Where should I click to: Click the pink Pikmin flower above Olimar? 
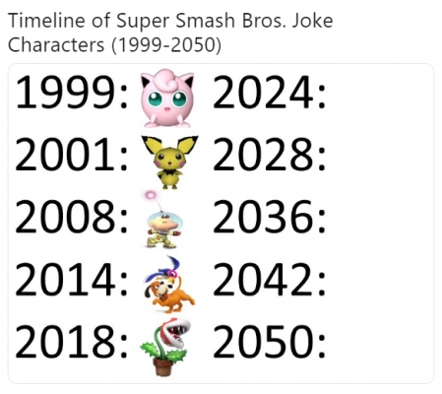point(151,195)
